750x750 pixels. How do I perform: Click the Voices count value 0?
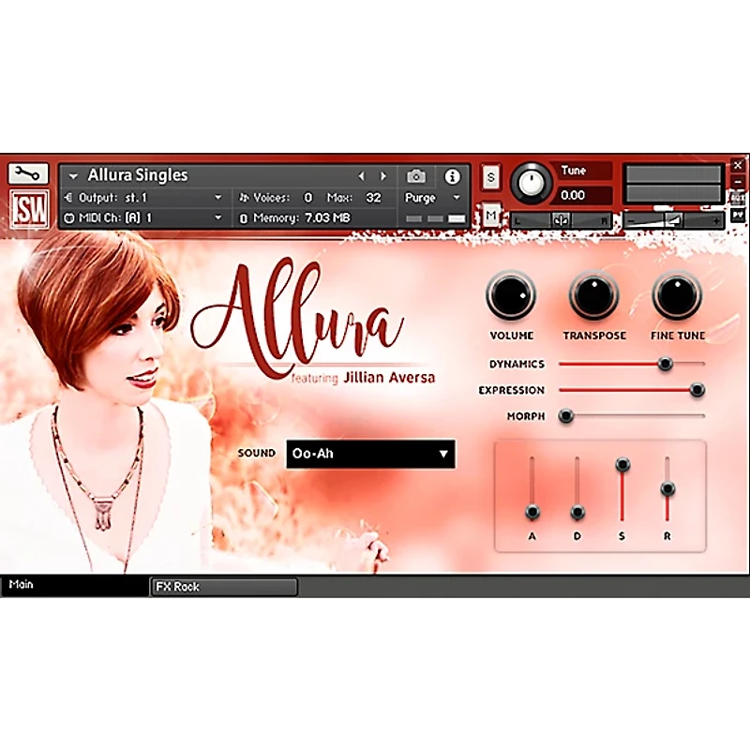tap(308, 198)
